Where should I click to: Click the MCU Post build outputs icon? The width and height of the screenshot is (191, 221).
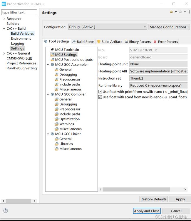tap(52, 59)
